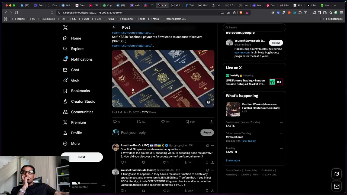Image resolution: width=347 pixels, height=195 pixels.
Task: Open options for the #PowerForce trend
Action: point(281,134)
